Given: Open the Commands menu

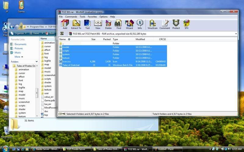Looking at the screenshot, I should [71, 17].
